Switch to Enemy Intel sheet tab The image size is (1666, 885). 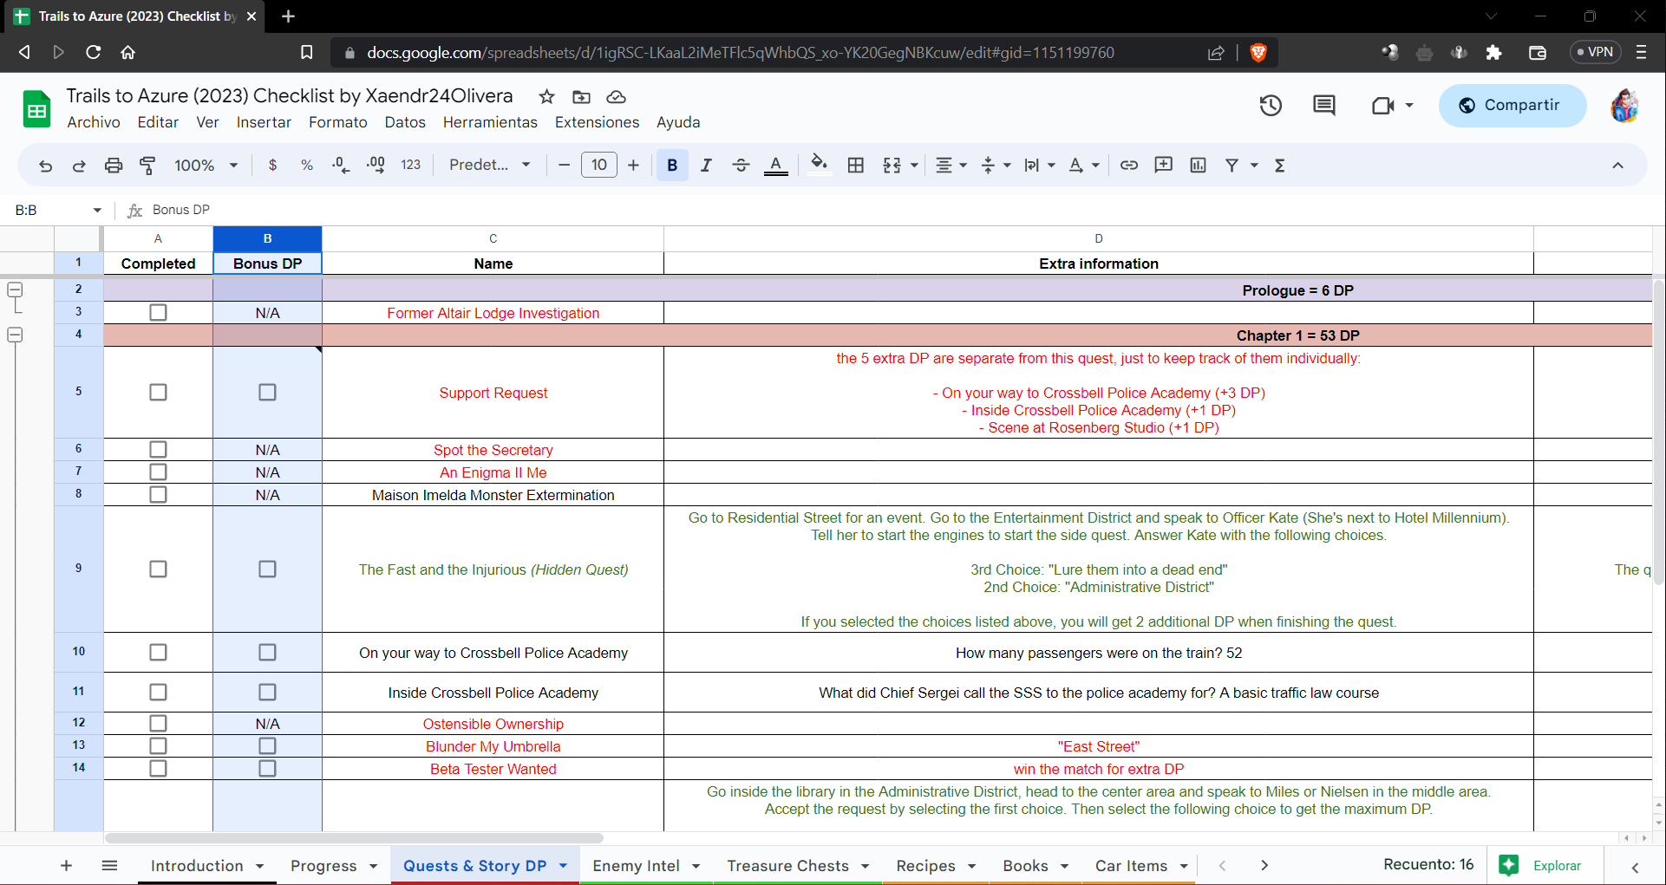coord(646,866)
